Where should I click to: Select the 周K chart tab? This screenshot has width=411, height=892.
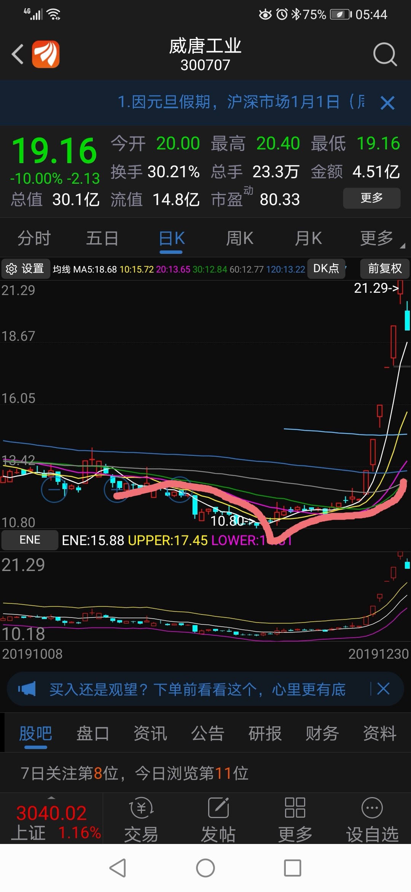coord(240,238)
